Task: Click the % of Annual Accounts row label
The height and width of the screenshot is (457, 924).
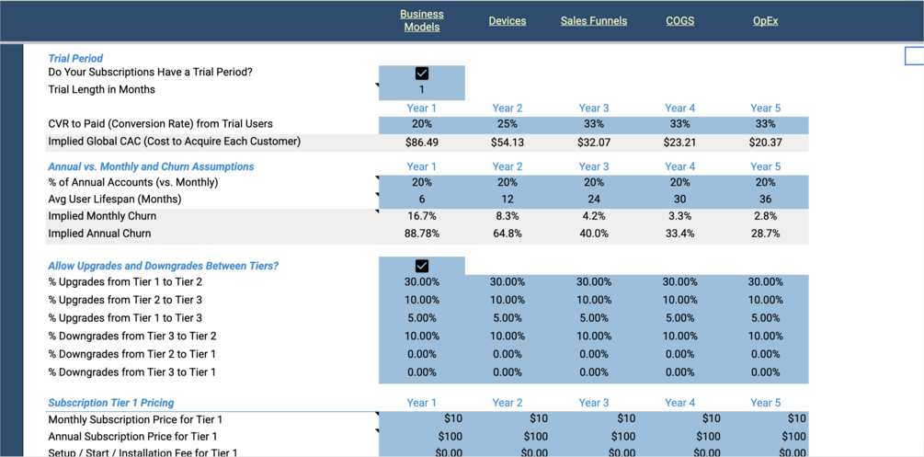Action: click(x=133, y=183)
